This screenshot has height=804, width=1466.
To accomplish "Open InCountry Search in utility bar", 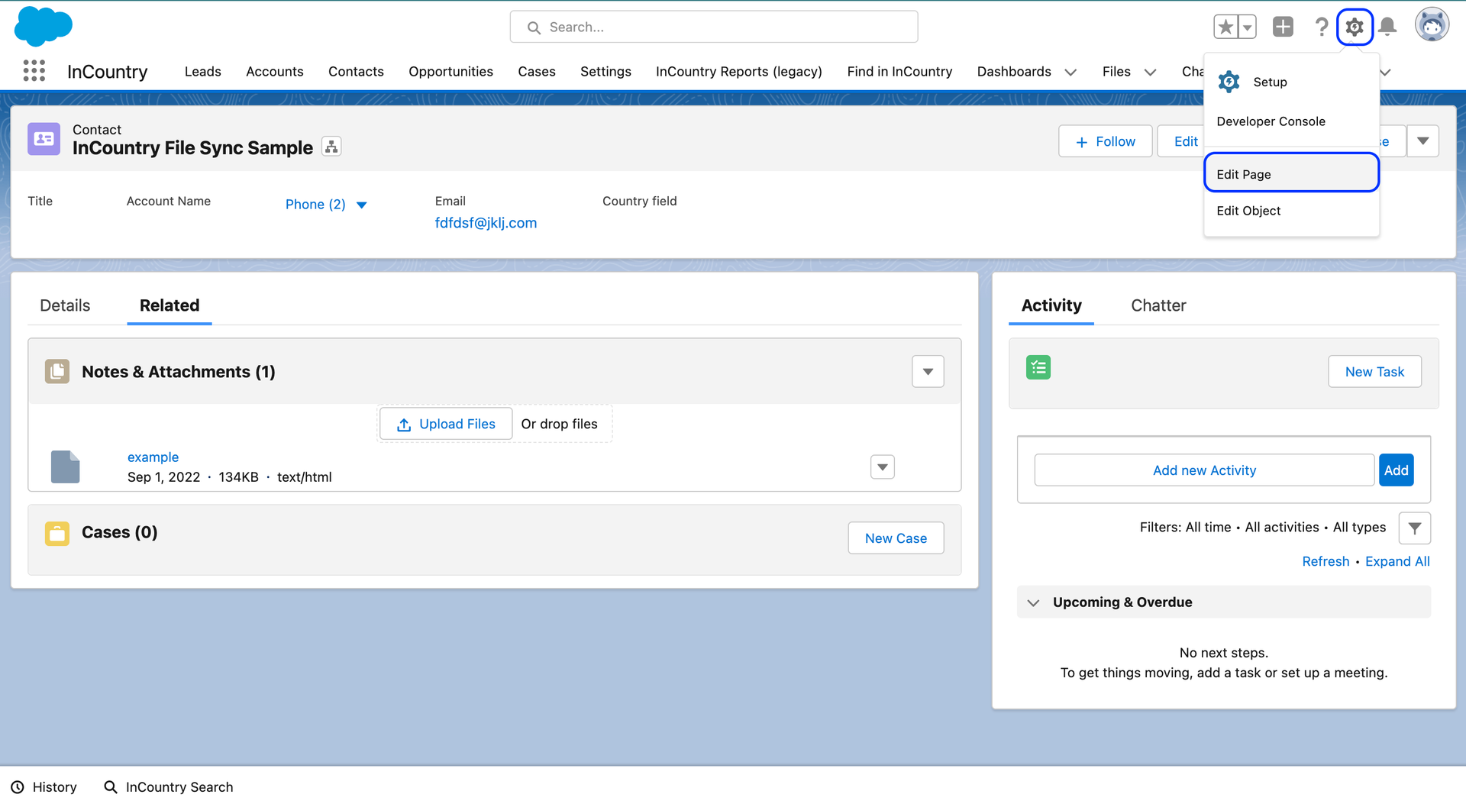I will tap(169, 787).
